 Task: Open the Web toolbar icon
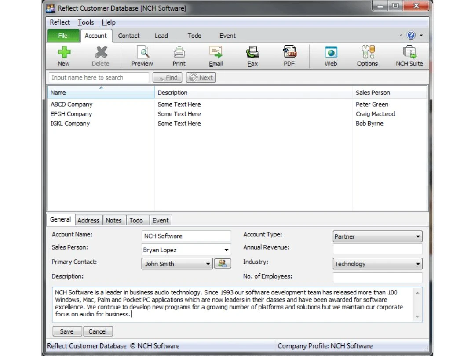point(331,52)
